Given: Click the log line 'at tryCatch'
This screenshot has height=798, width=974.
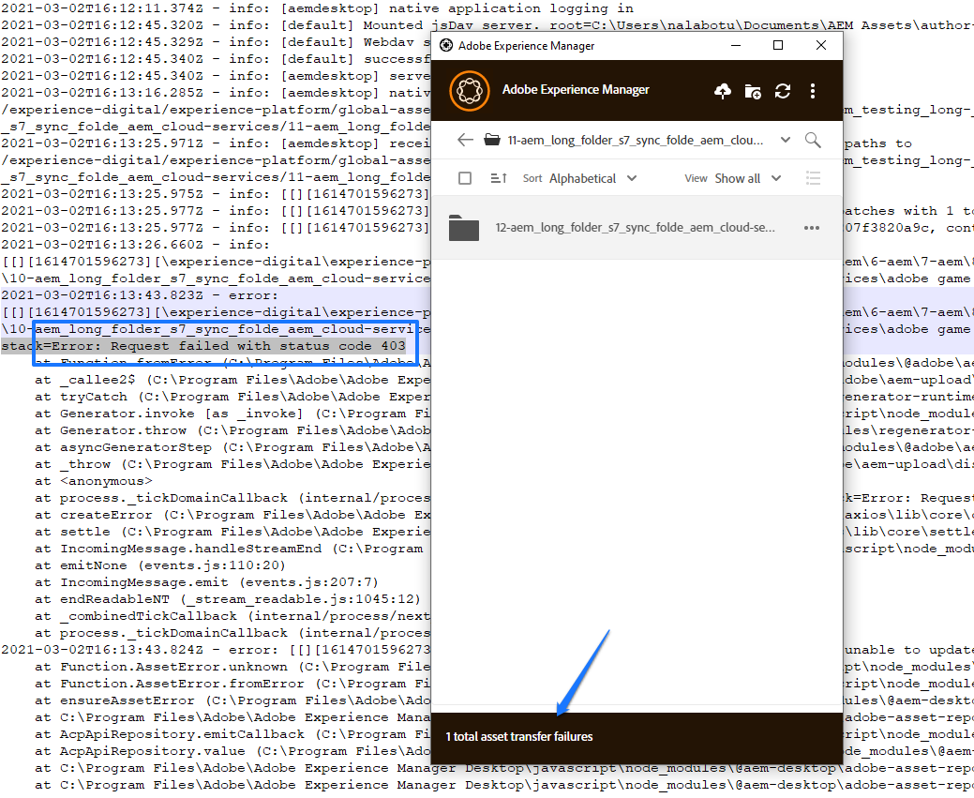Looking at the screenshot, I should tap(232, 397).
